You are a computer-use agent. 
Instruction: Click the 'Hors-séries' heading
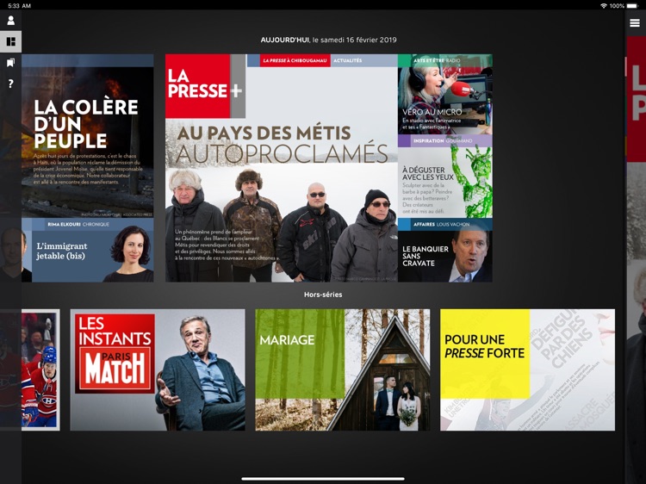click(323, 295)
